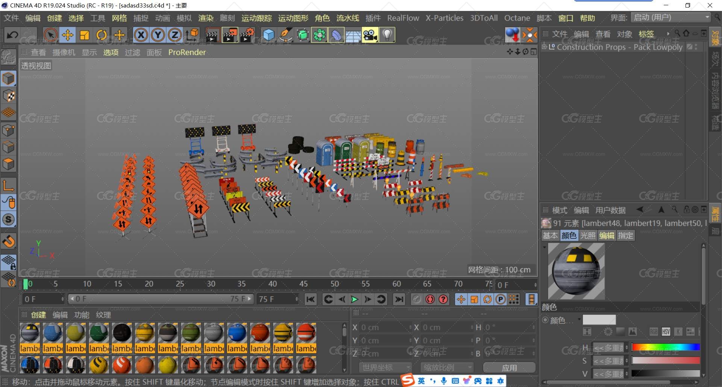Toggle autokeying button
Viewport: 722px width, 387px height.
pos(430,299)
